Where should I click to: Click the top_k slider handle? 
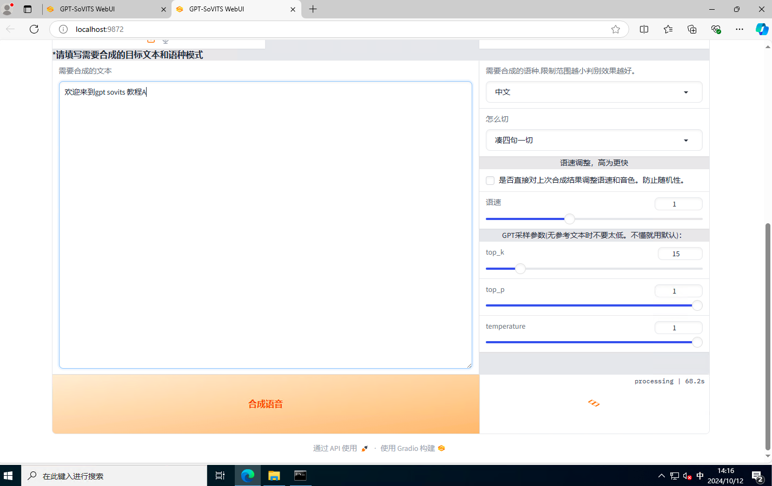coord(520,269)
